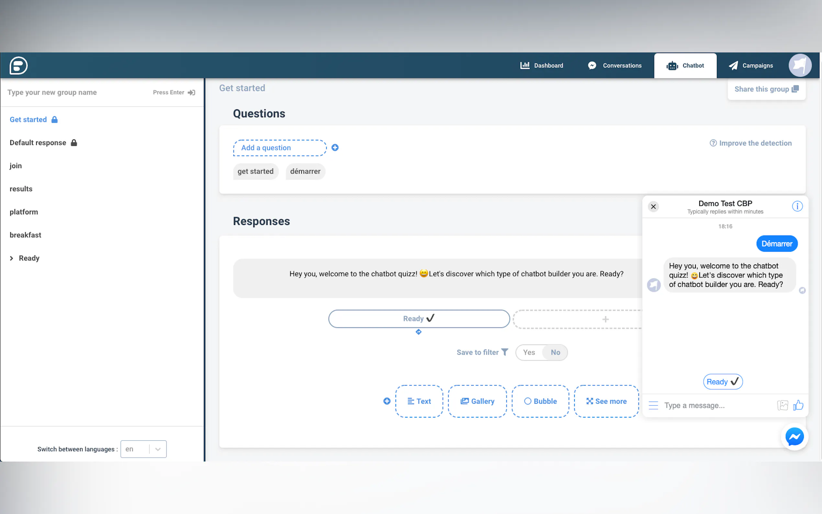
Task: Open the language switcher dropdown
Action: point(158,449)
